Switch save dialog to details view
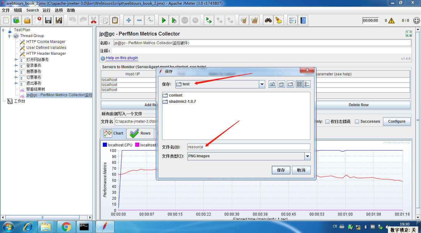 point(307,84)
